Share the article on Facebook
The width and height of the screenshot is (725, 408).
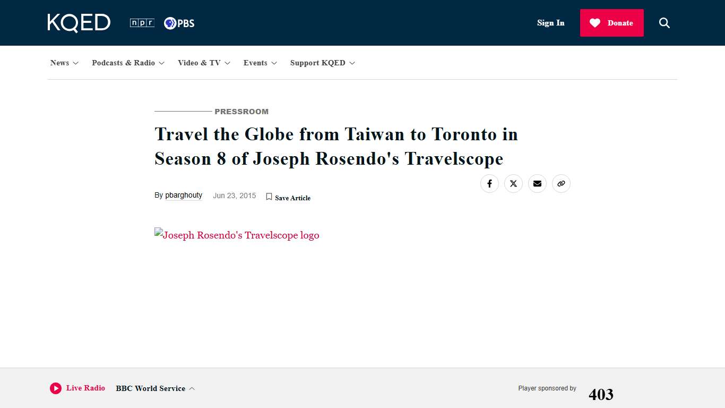tap(489, 183)
